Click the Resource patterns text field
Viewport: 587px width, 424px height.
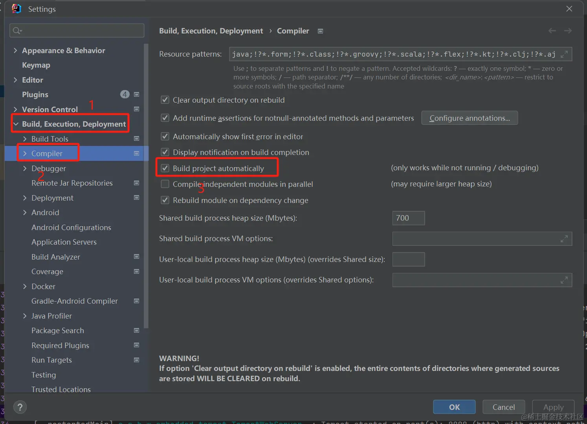pyautogui.click(x=400, y=54)
